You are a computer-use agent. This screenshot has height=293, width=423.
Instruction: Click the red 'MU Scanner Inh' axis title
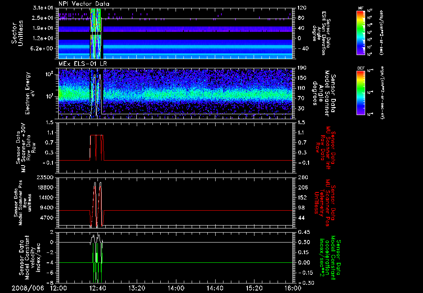pyautogui.click(x=325, y=148)
